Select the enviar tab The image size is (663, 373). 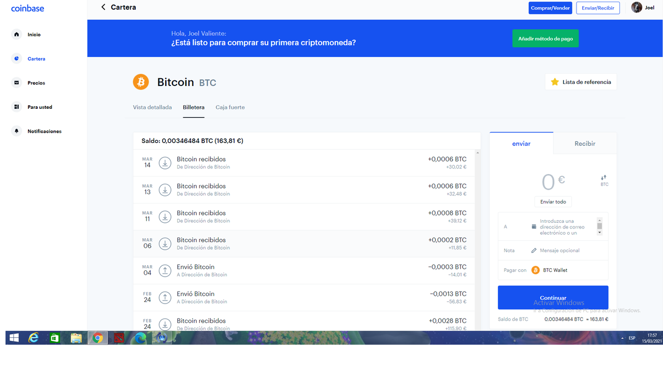521,144
